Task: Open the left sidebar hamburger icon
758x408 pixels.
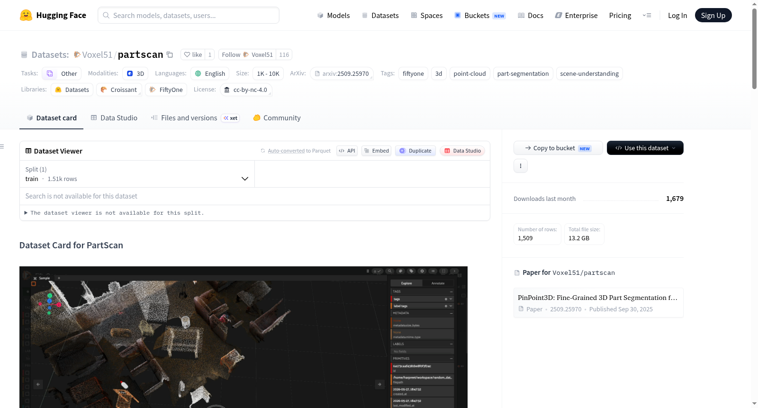Action: pyautogui.click(x=2, y=146)
